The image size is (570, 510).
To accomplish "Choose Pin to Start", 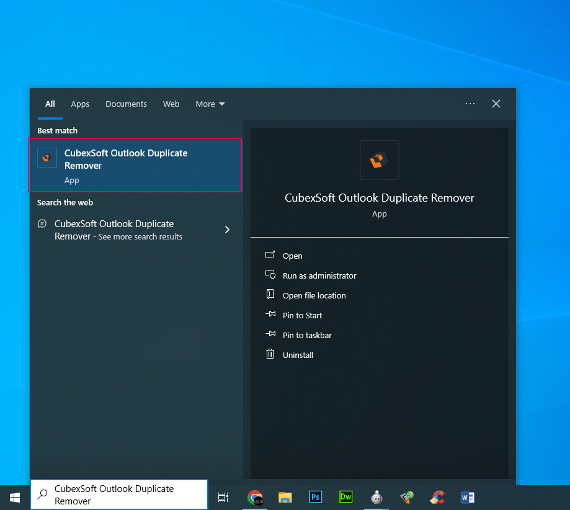I will point(303,315).
